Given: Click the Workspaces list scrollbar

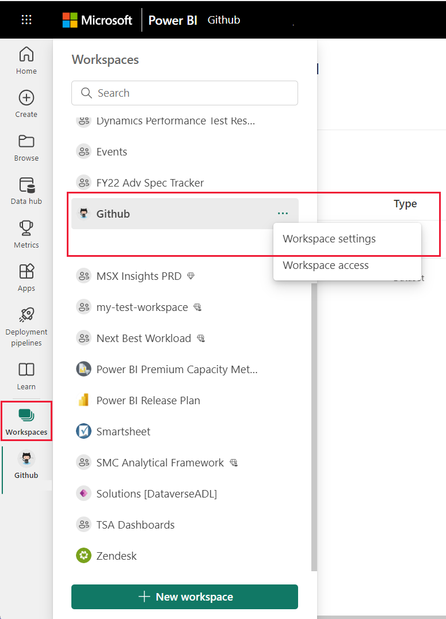Looking at the screenshot, I should tap(314, 427).
